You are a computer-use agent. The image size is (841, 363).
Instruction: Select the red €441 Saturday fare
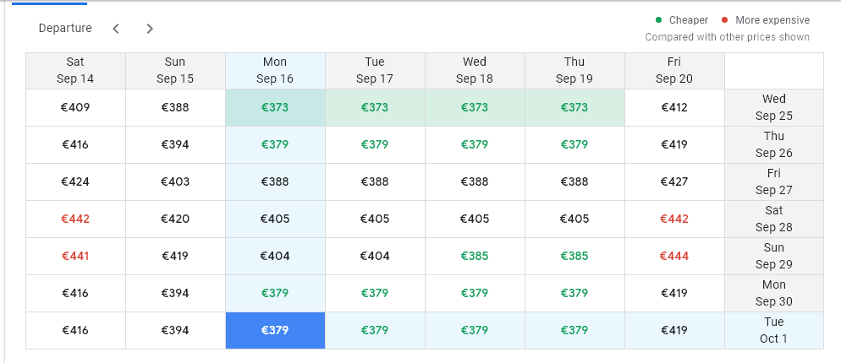75,256
